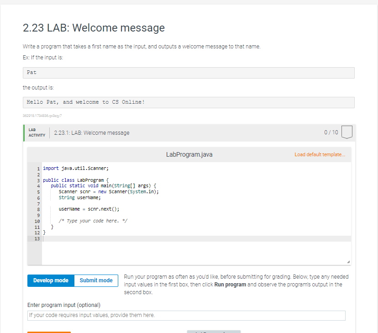Viewport: 378px width, 333px height.
Task: Select the LabProgram.java file header
Action: pyautogui.click(x=189, y=154)
